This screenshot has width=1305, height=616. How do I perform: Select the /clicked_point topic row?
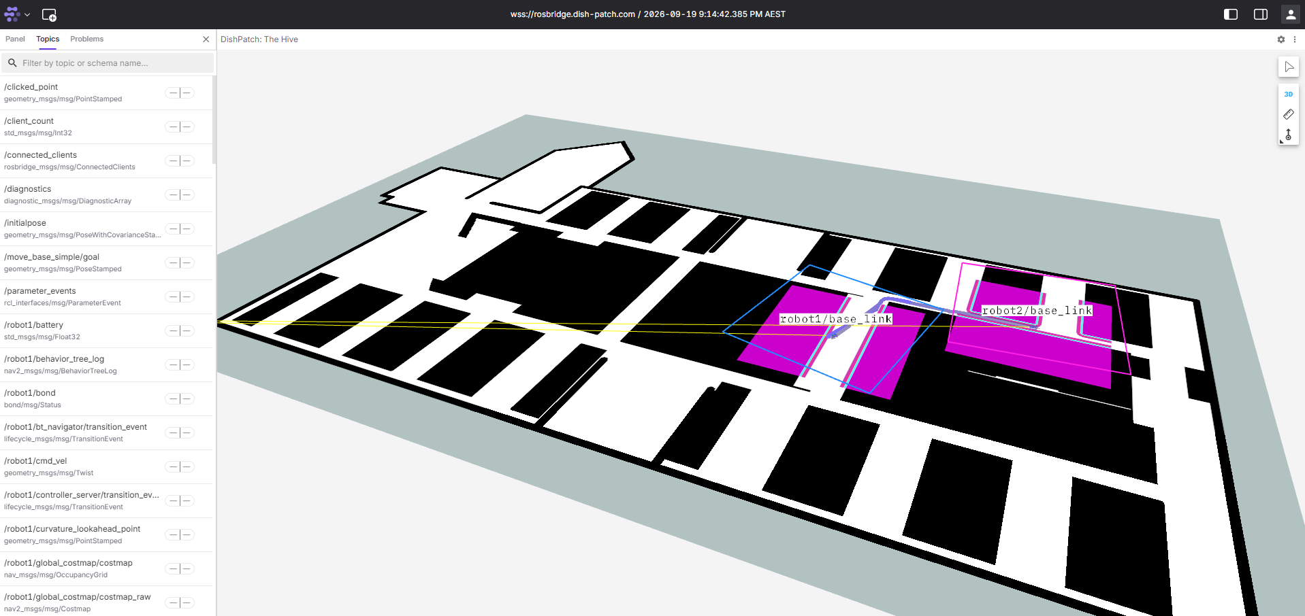[x=106, y=93]
